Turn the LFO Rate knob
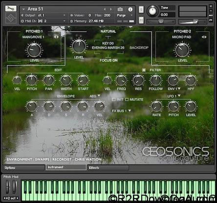Viewport: 217px width, 203px height. click(156, 106)
